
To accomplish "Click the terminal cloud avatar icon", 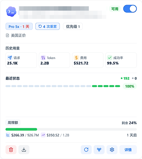I will click(11, 11).
